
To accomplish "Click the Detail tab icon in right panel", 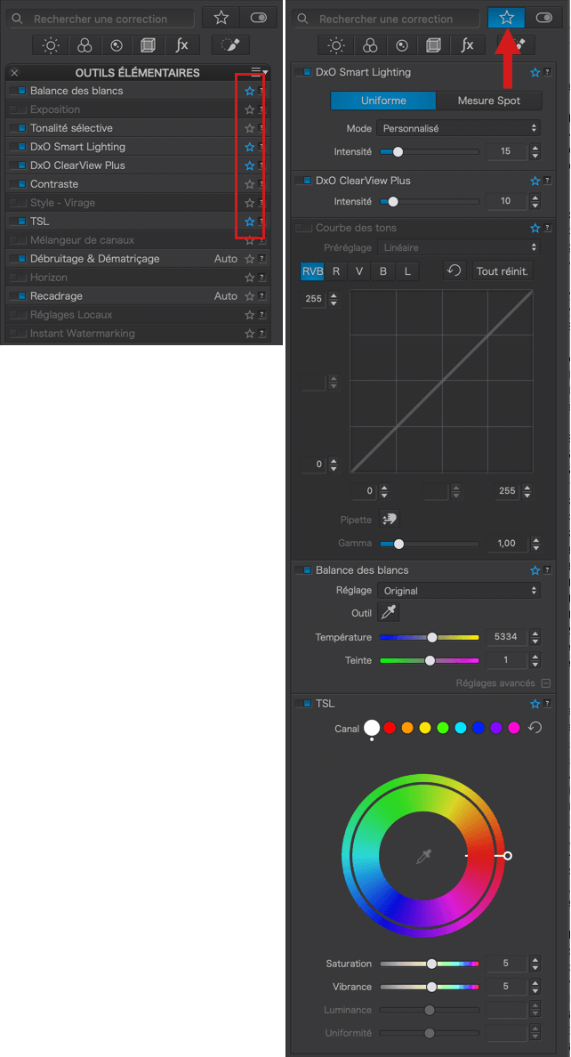I will [403, 46].
